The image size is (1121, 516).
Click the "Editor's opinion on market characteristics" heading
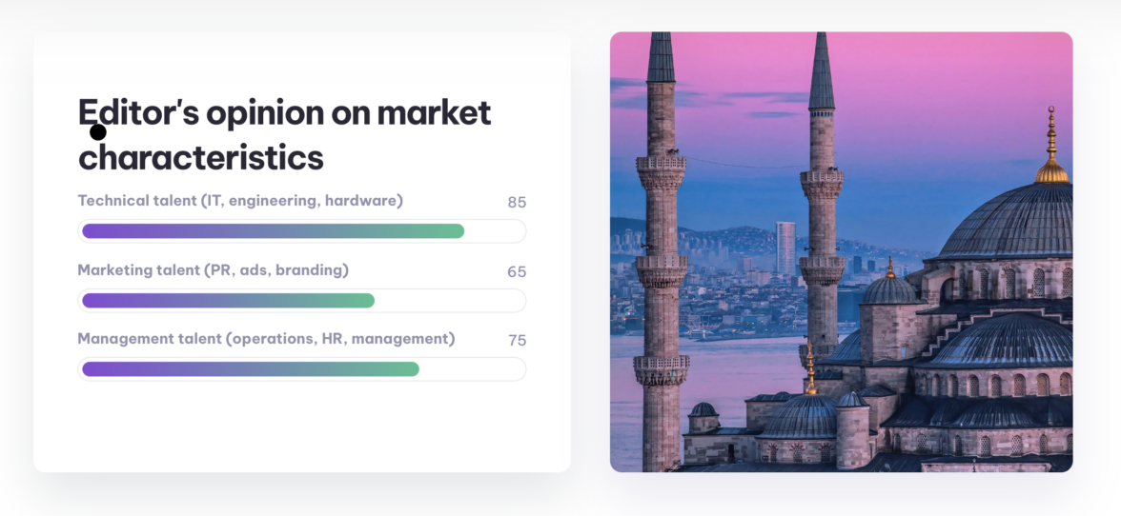click(284, 134)
